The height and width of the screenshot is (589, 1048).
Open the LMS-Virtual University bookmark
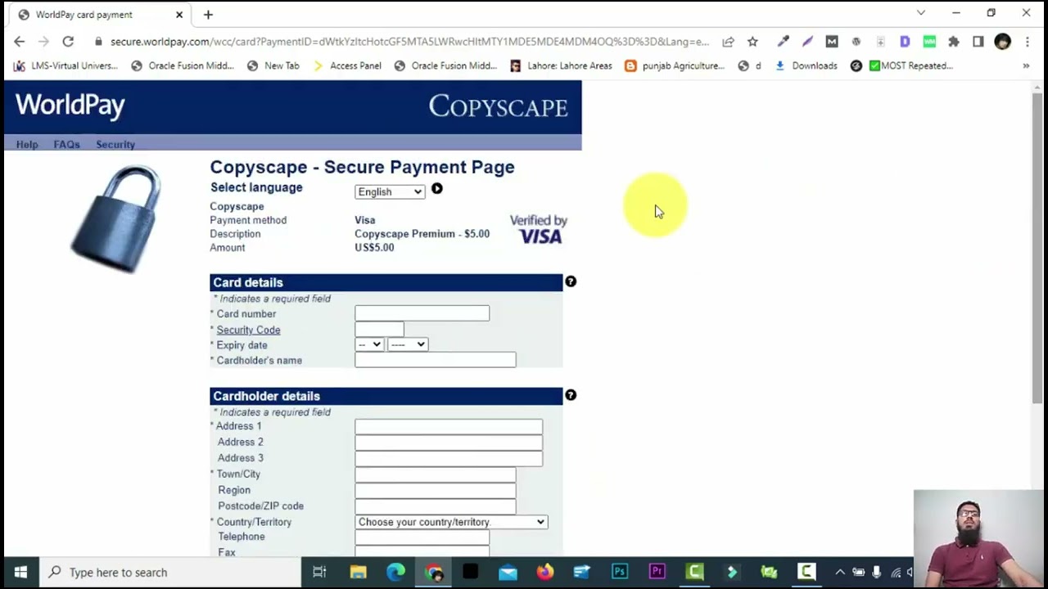coord(65,65)
